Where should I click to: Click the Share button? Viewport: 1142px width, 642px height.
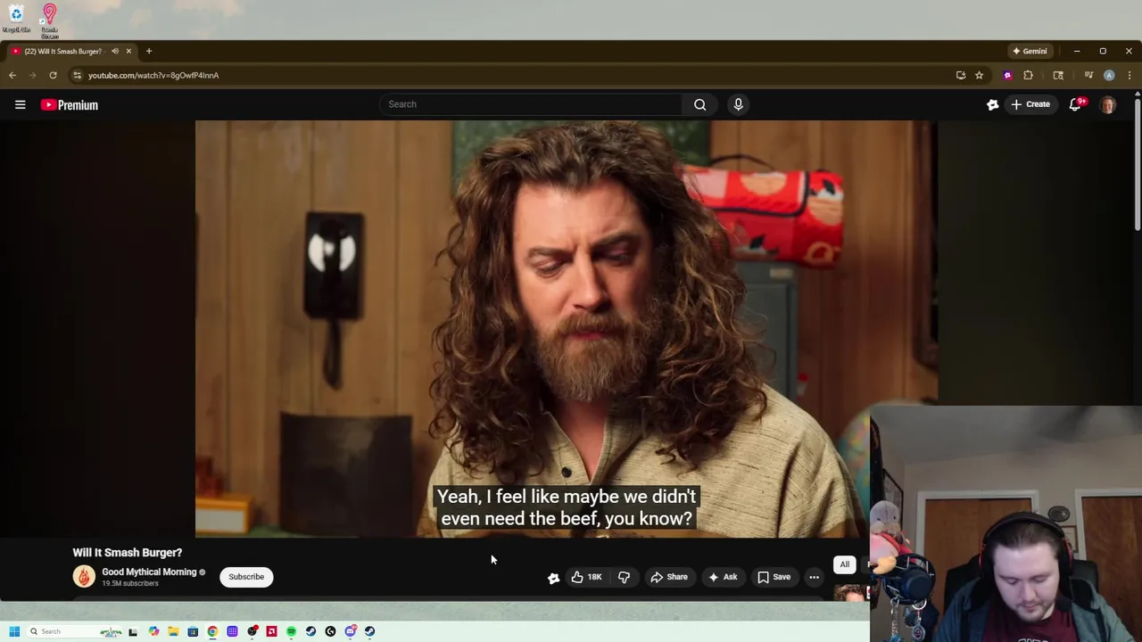(x=669, y=577)
